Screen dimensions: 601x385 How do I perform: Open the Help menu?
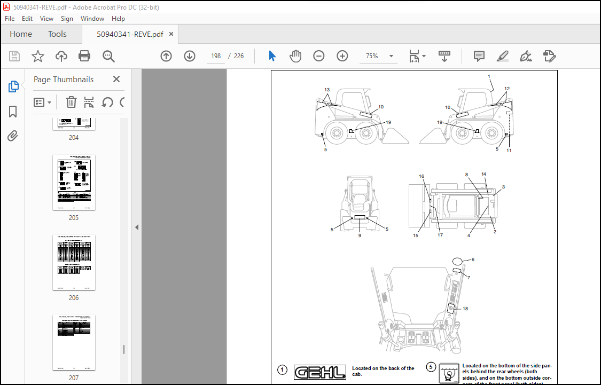coord(118,18)
